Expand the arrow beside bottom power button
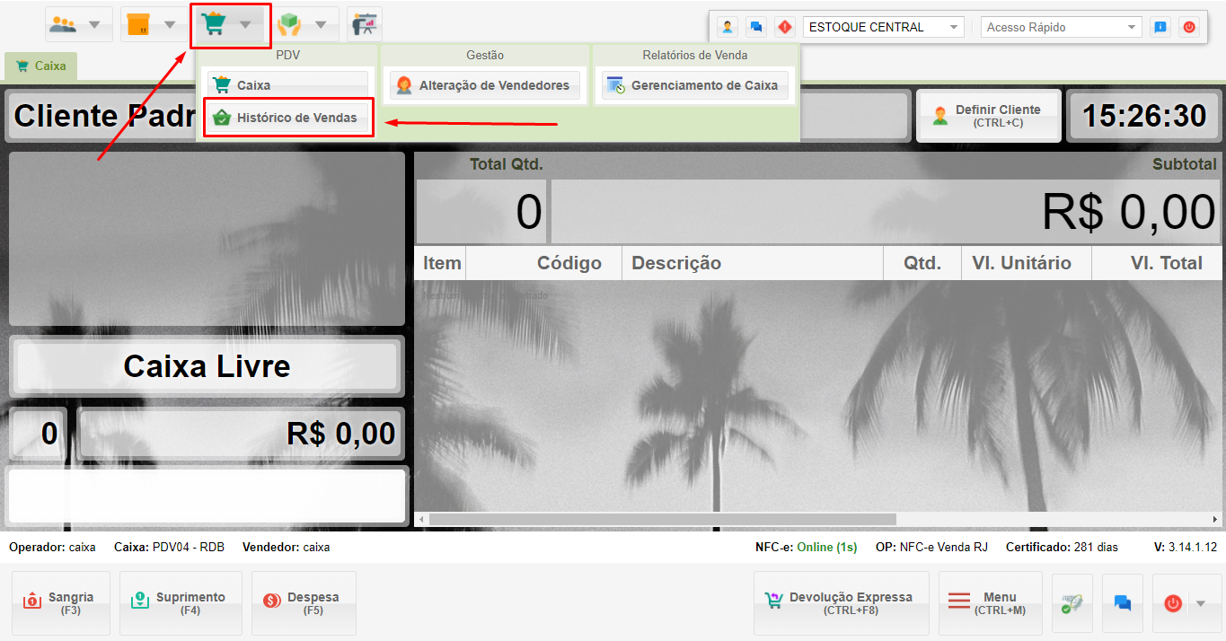 click(x=1201, y=603)
